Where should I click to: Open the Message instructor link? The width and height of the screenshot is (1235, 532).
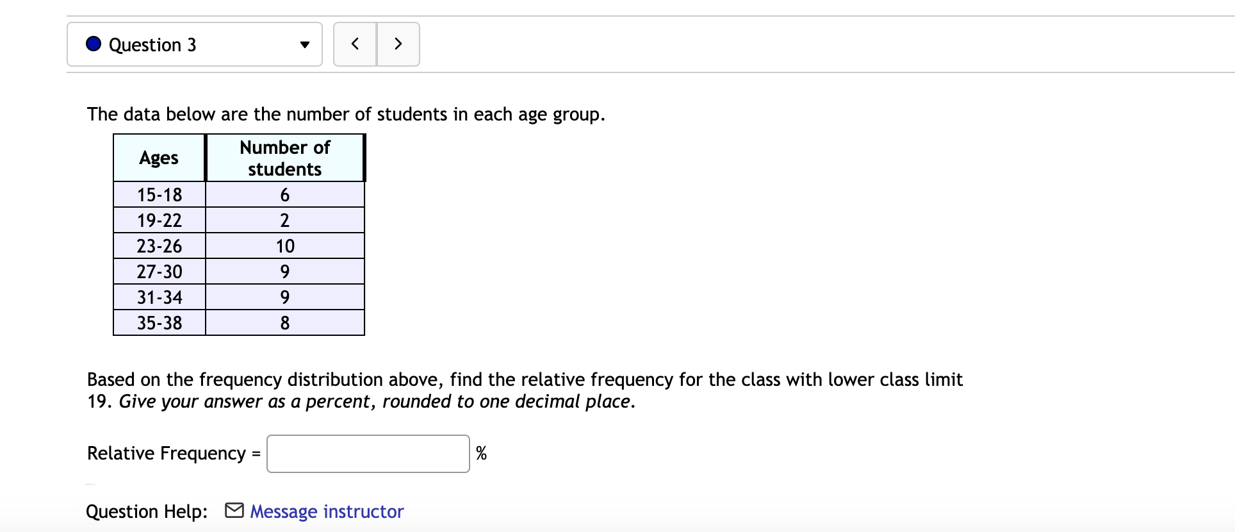(327, 511)
